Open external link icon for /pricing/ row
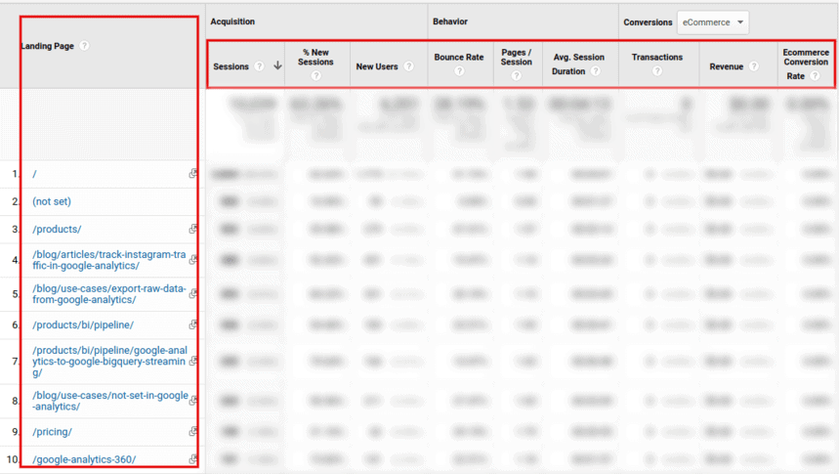839x474 pixels. pos(193,431)
